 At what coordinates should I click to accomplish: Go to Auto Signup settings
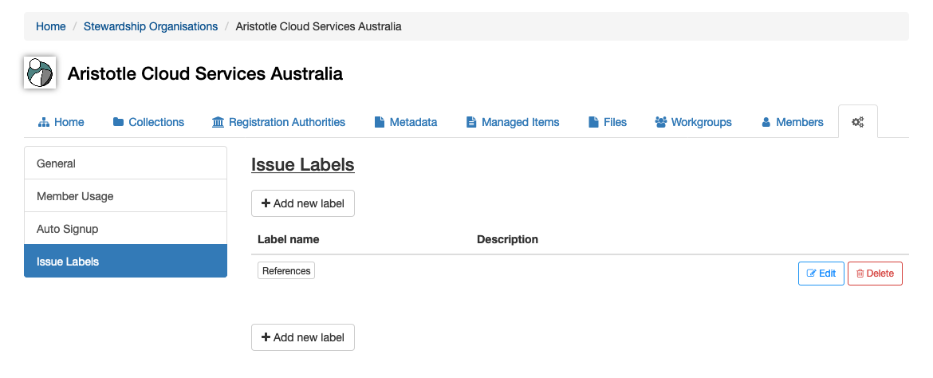[125, 229]
